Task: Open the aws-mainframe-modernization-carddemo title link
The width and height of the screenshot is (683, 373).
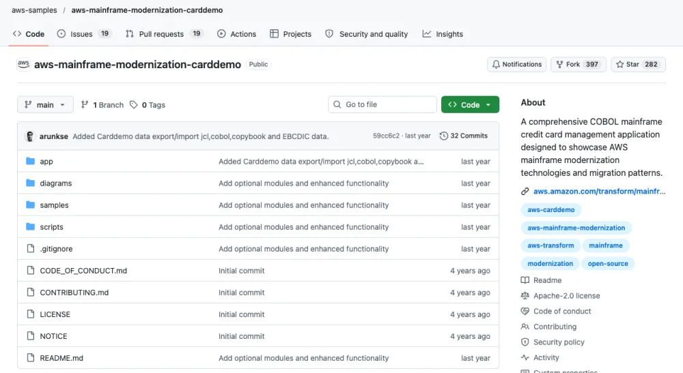Action: (138, 64)
